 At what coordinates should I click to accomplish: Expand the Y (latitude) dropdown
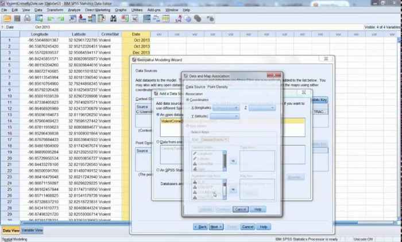225,116
